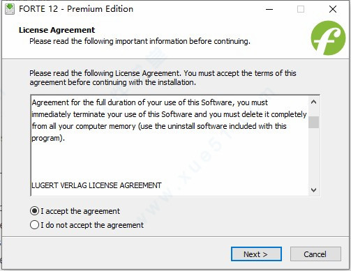Click the 'I accept the agreement' label text
351x271 pixels.
(x=80, y=211)
